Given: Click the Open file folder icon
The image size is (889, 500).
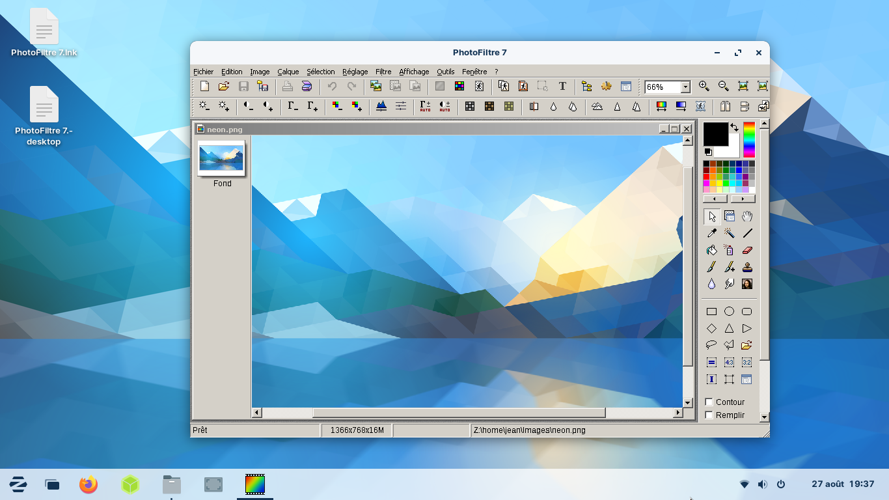Looking at the screenshot, I should (224, 87).
